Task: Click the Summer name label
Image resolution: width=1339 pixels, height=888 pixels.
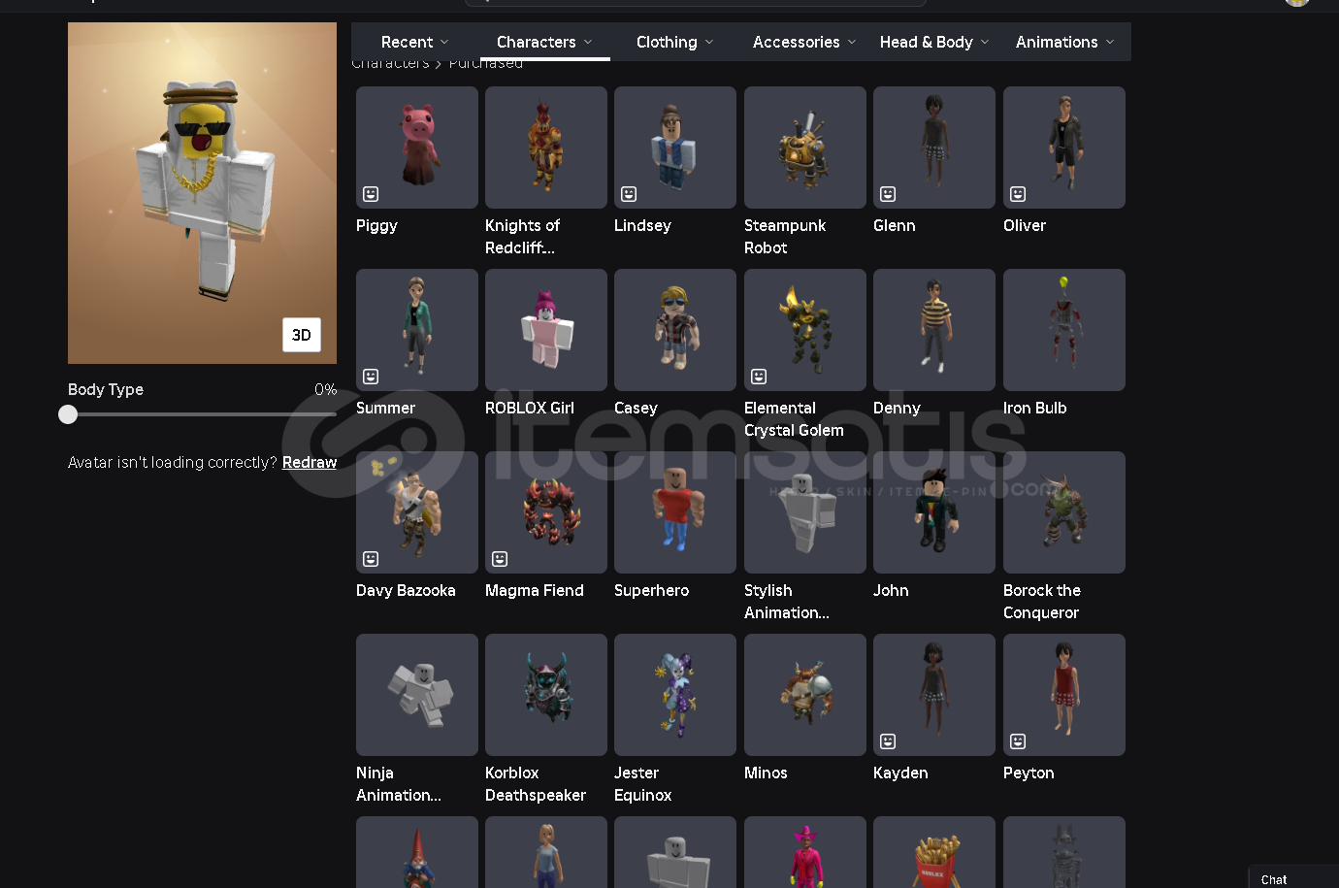Action: (x=385, y=409)
